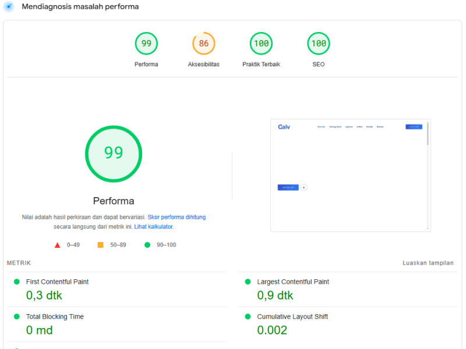The image size is (466, 349).
Task: Click the large 99 Performa gauge
Action: (114, 154)
